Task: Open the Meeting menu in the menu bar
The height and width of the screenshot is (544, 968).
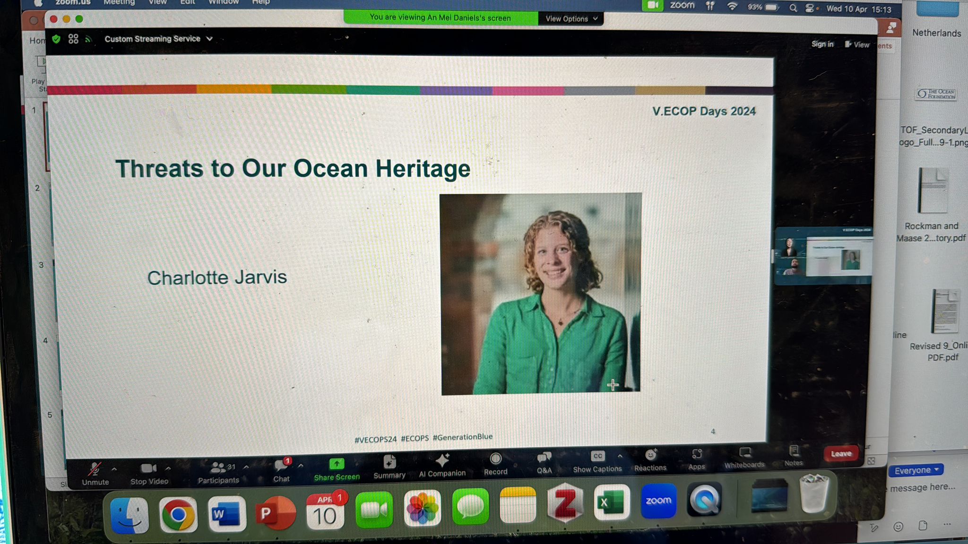Action: [119, 2]
